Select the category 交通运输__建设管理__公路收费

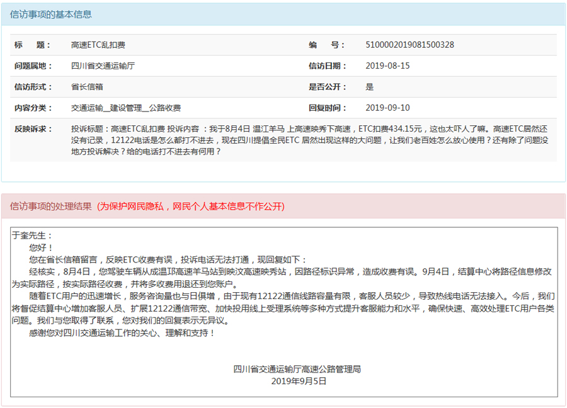pos(126,108)
